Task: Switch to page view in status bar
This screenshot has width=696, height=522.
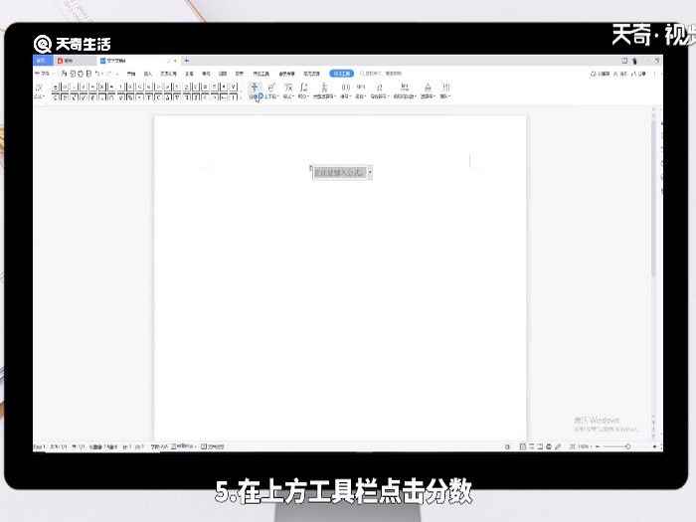Action: click(x=522, y=446)
